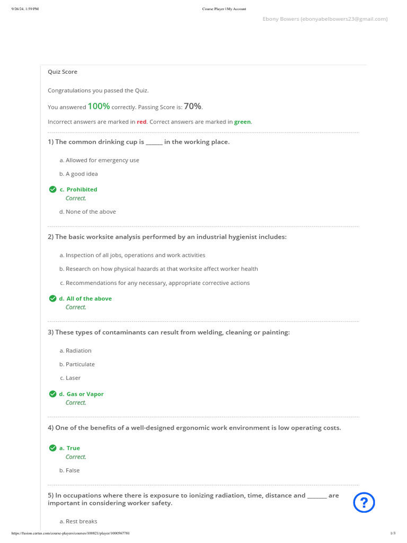Viewport: 407px width, 543px height.
Task: Select 'Rest breaks' answer option
Action: coord(78,521)
